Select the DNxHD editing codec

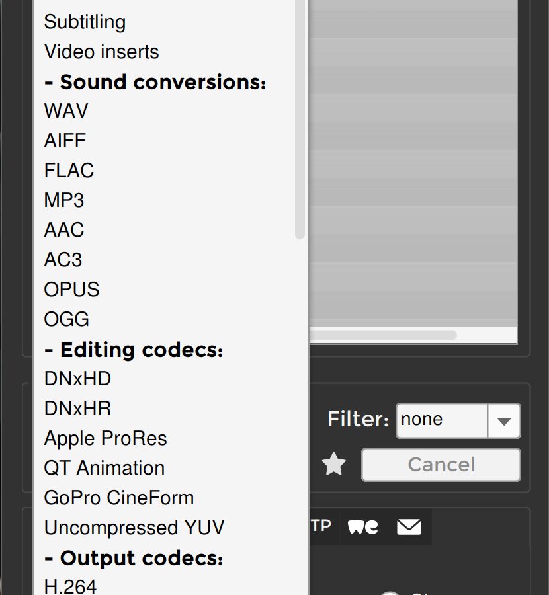(x=77, y=379)
